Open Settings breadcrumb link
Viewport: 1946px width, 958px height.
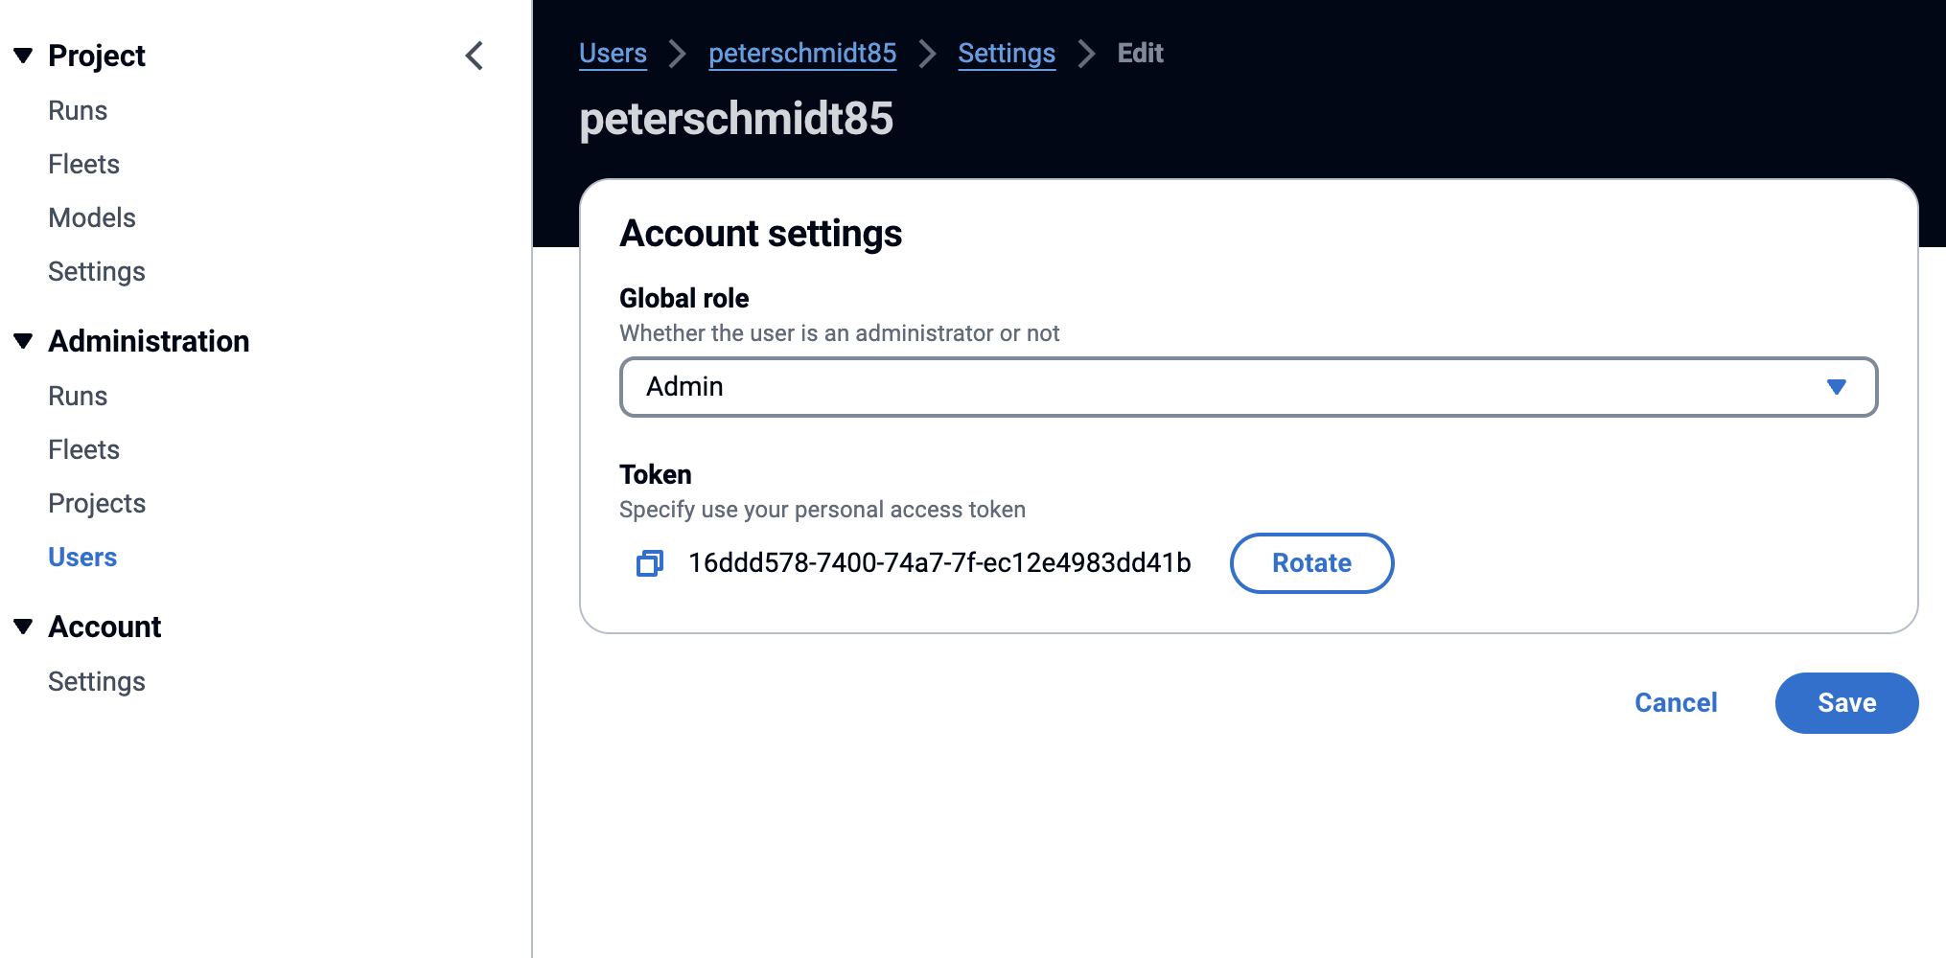pyautogui.click(x=1007, y=54)
